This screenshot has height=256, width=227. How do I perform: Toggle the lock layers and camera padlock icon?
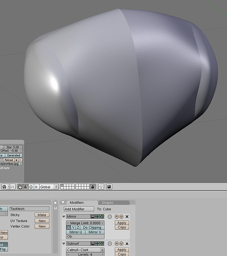click(x=93, y=187)
